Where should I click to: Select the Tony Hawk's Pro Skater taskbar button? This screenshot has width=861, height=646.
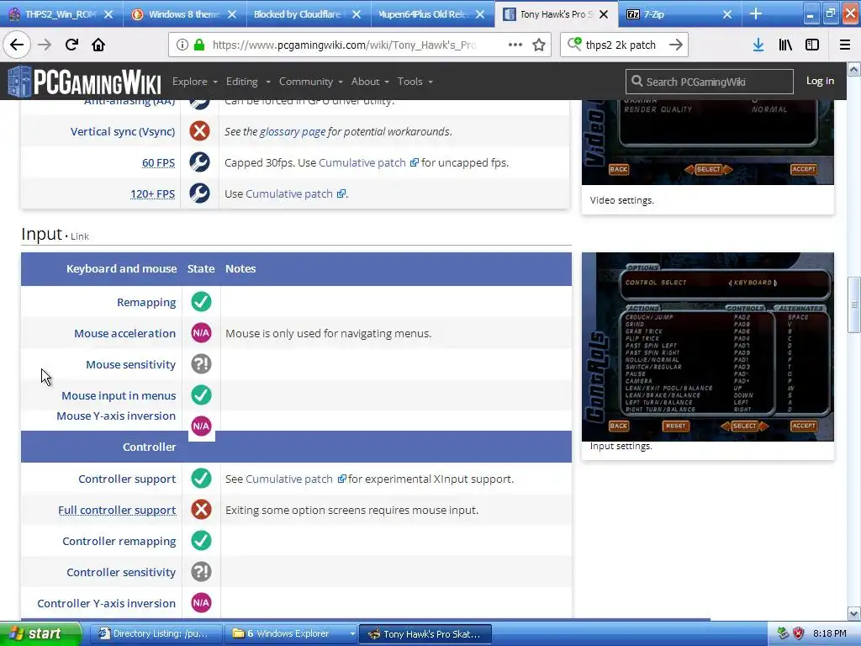click(x=425, y=633)
